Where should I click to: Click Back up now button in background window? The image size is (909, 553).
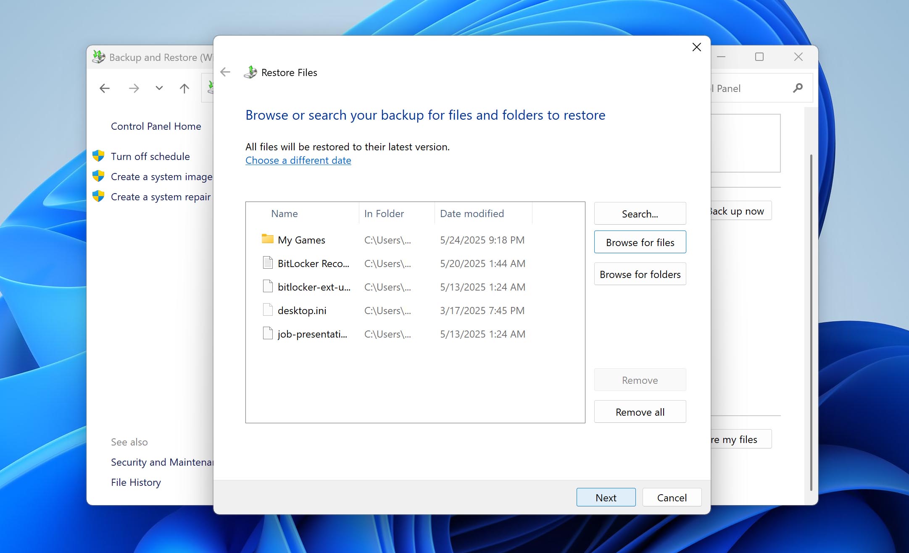(741, 211)
